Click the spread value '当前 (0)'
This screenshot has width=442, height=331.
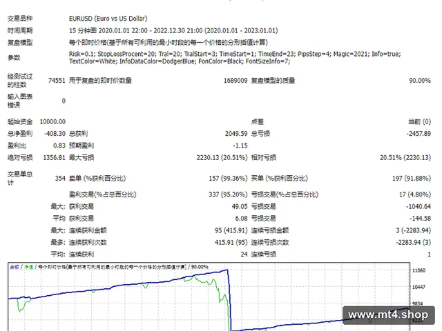click(419, 121)
